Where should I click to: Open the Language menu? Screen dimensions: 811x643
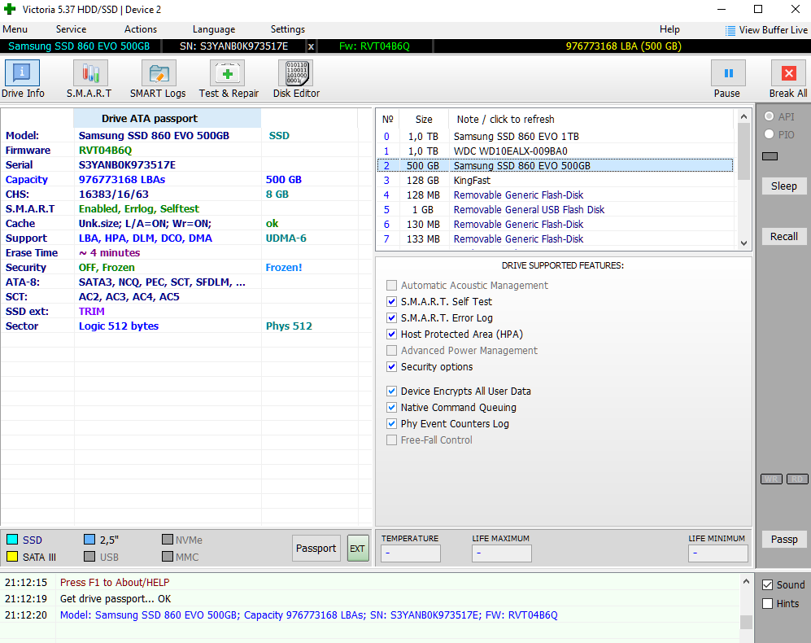click(214, 29)
